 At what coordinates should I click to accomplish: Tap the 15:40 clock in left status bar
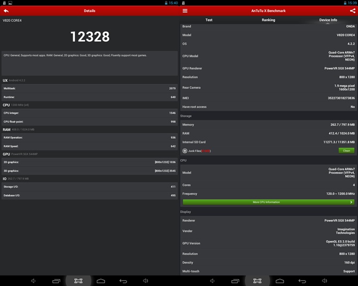[173, 3]
